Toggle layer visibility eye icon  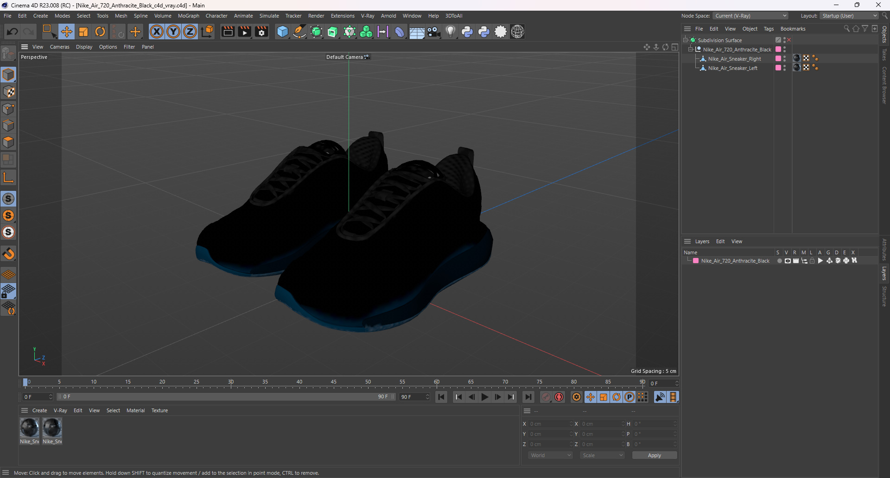[x=788, y=261]
